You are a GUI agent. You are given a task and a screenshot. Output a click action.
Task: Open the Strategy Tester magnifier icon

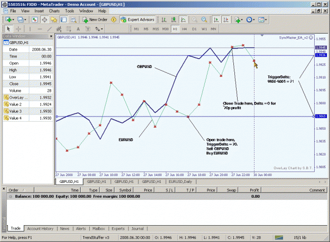[x=73, y=20]
